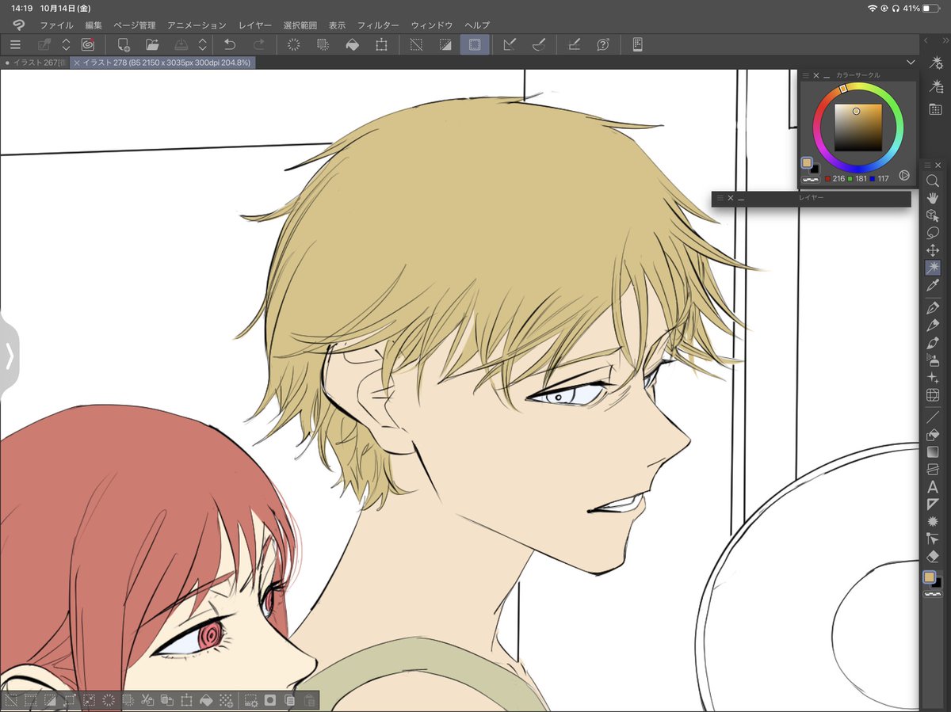Select the Move layer tool
The height and width of the screenshot is (712, 951).
(933, 250)
